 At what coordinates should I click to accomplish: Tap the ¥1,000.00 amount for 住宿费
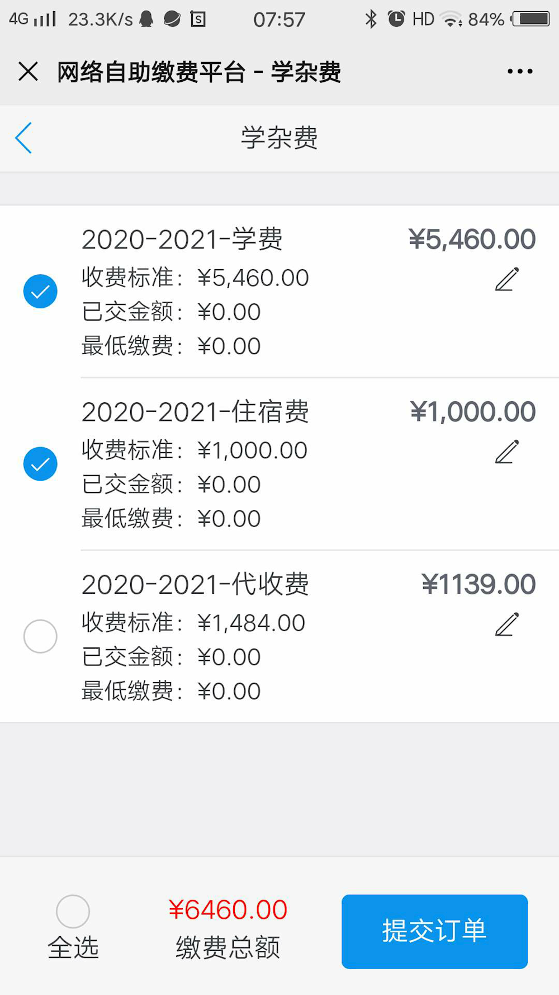pos(473,412)
